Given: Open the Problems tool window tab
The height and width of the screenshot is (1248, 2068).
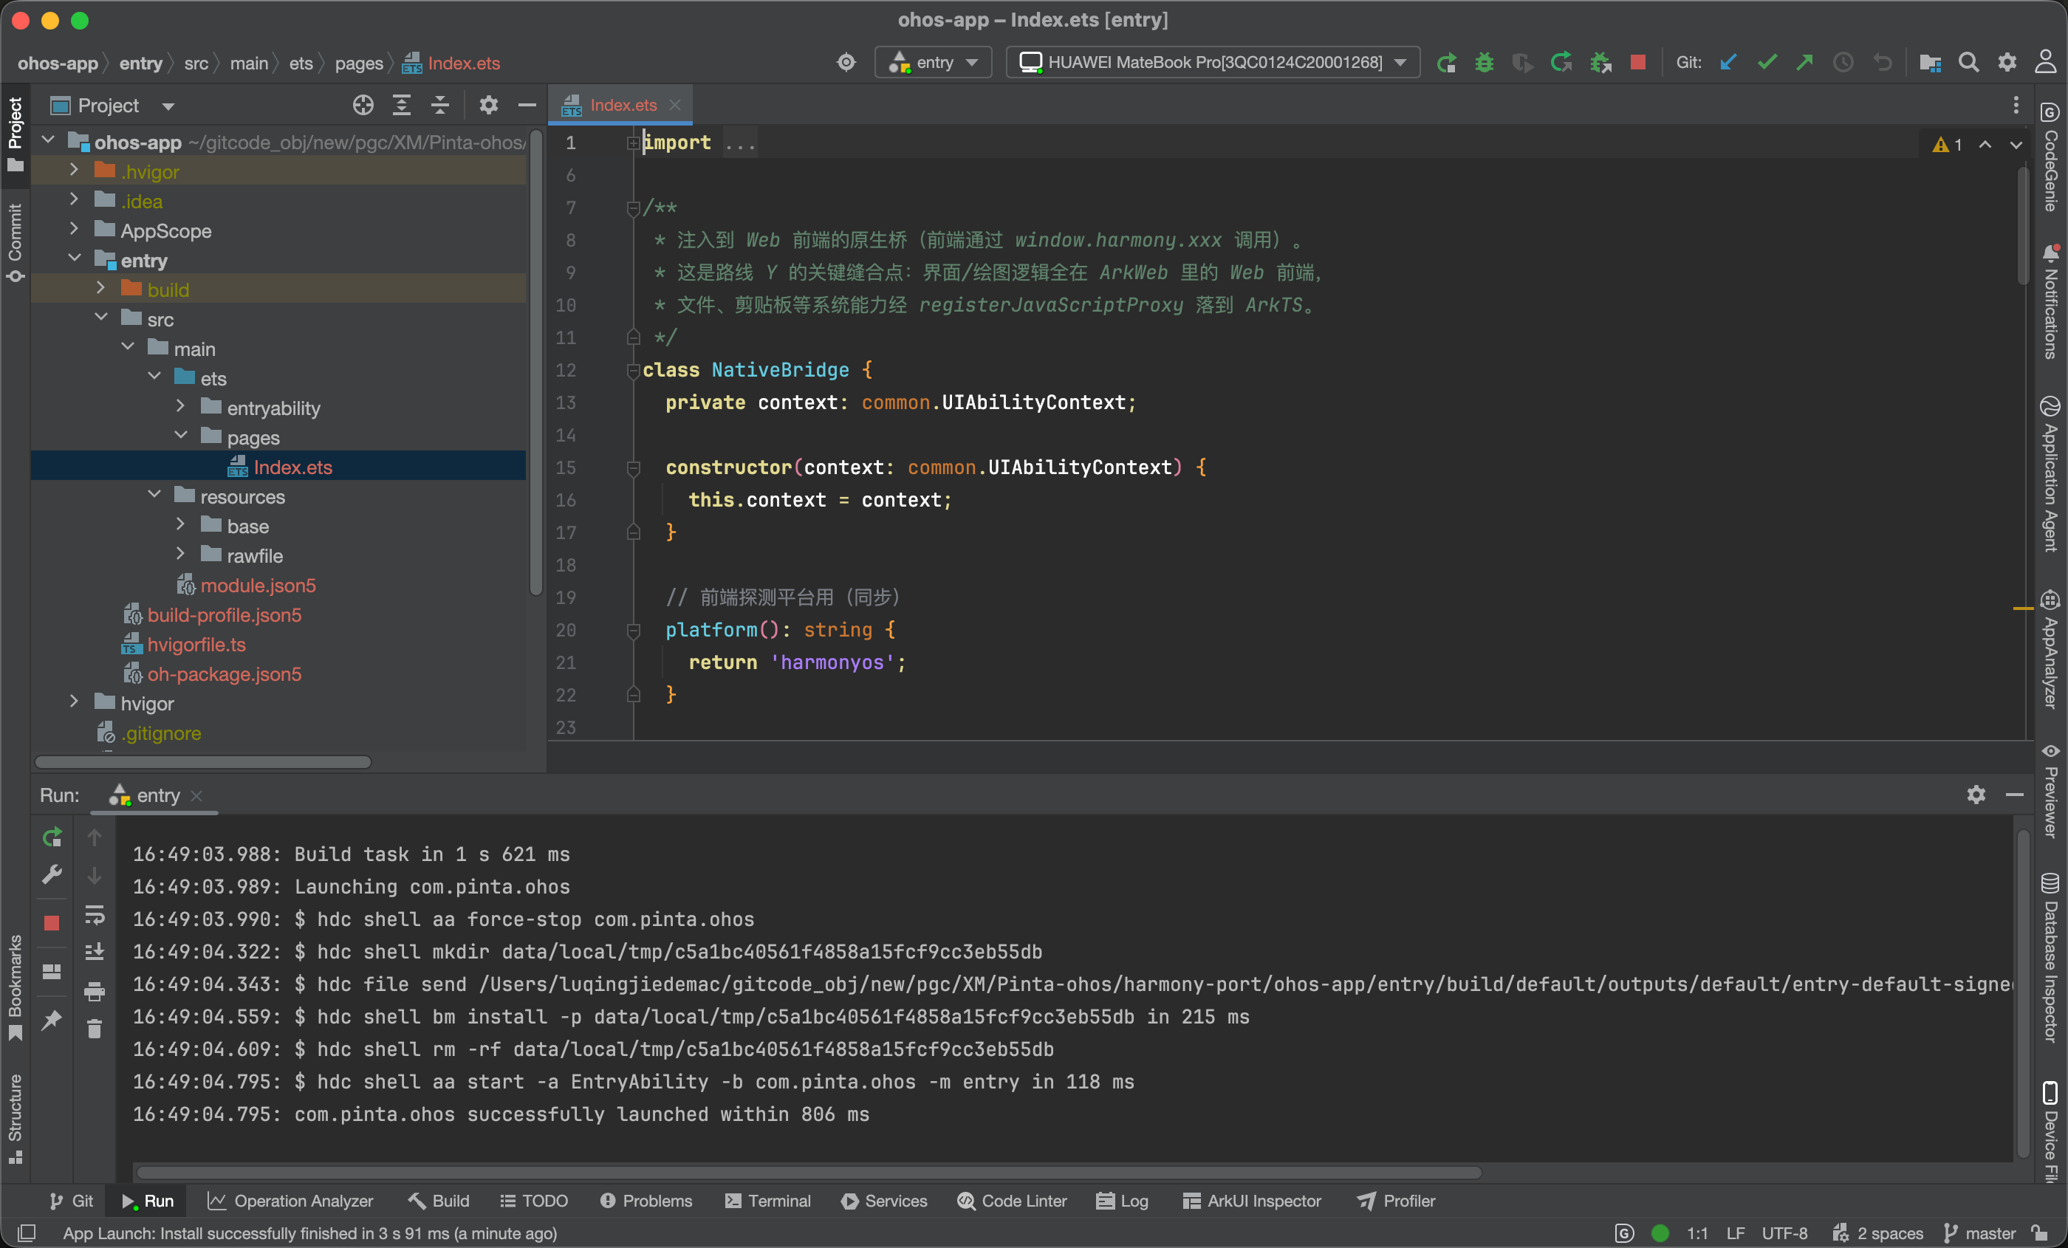Looking at the screenshot, I should [x=646, y=1201].
